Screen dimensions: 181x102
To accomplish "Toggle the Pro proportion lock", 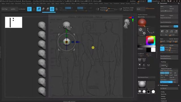I will [x=162, y=49].
